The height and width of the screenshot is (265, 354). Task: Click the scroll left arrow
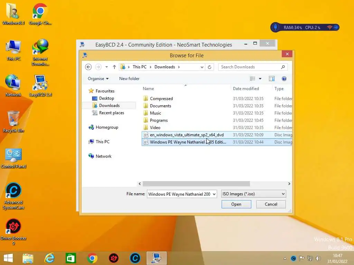pyautogui.click(x=140, y=184)
